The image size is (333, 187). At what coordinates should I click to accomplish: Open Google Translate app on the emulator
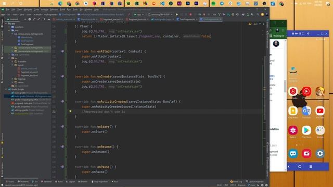pos(306,111)
